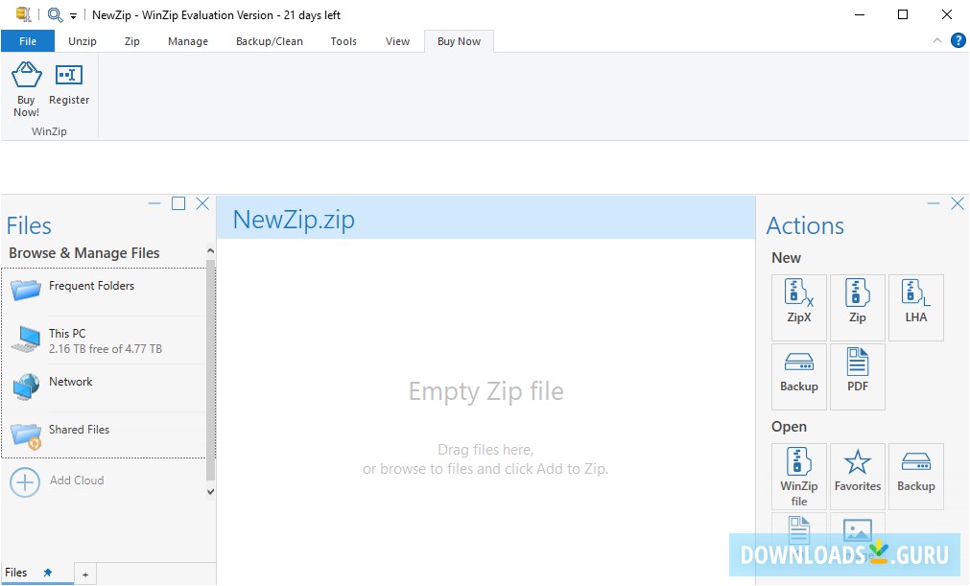Switch to the Backup/Clean ribbon tab
The image size is (970, 586).
tap(269, 41)
